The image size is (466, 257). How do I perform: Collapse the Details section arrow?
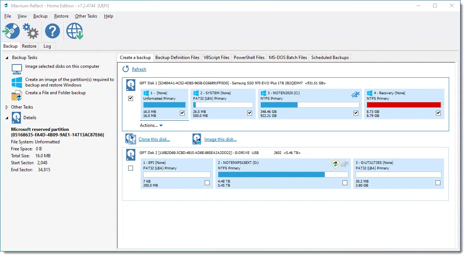(7, 118)
